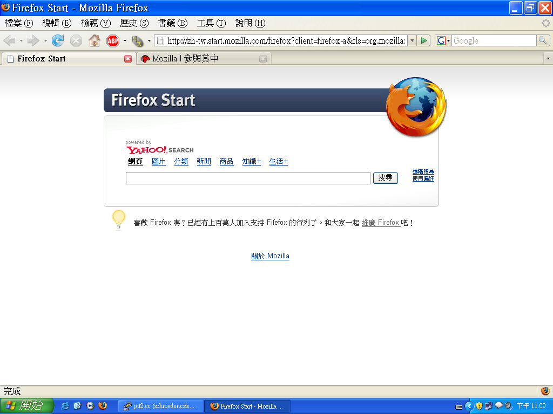Click the Back navigation arrow
Image resolution: width=553 pixels, height=414 pixels.
[x=10, y=41]
